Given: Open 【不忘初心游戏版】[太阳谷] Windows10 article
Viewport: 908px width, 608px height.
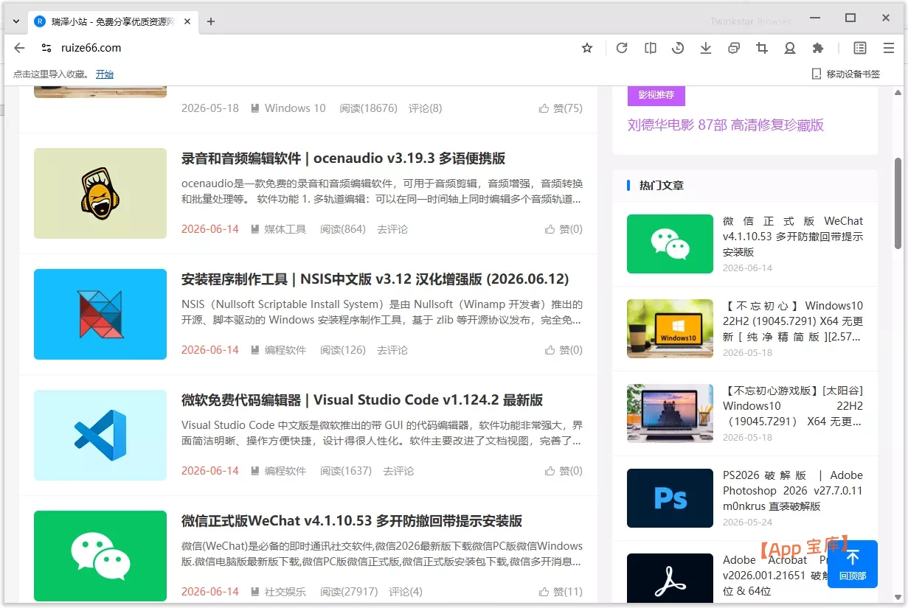Looking at the screenshot, I should (x=793, y=406).
